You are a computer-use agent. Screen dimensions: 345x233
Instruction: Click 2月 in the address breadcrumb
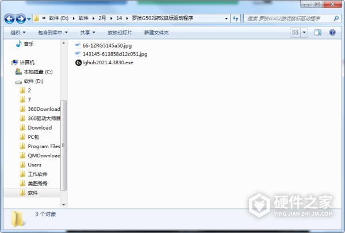(102, 18)
